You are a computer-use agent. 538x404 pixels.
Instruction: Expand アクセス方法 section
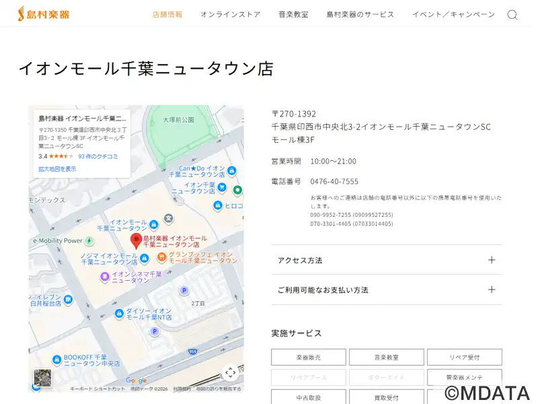click(x=387, y=260)
